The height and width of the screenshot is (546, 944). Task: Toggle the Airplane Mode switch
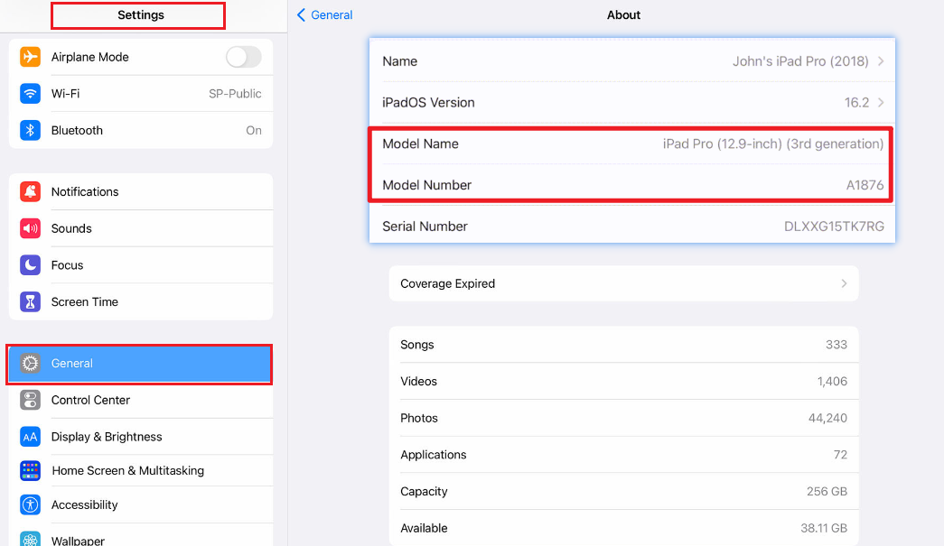(x=243, y=57)
